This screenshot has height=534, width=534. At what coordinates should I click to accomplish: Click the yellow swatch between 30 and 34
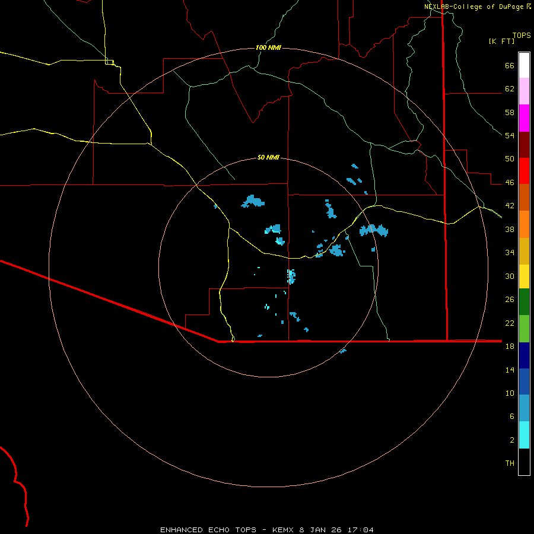pyautogui.click(x=524, y=276)
